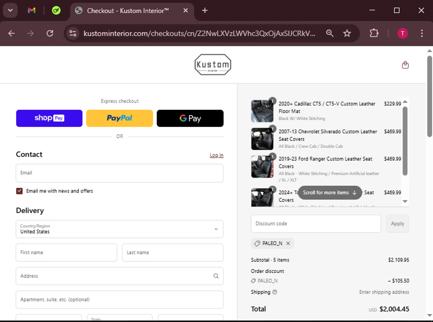Open the shopping bag cart icon
The width and height of the screenshot is (433, 322).
point(405,65)
